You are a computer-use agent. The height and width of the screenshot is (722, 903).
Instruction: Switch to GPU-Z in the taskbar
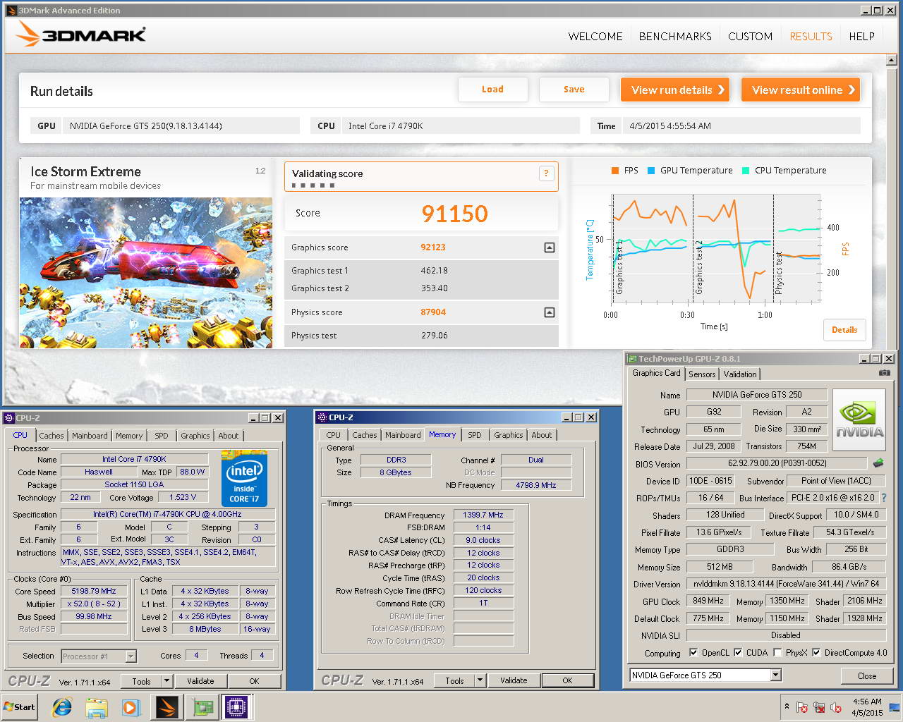point(202,706)
